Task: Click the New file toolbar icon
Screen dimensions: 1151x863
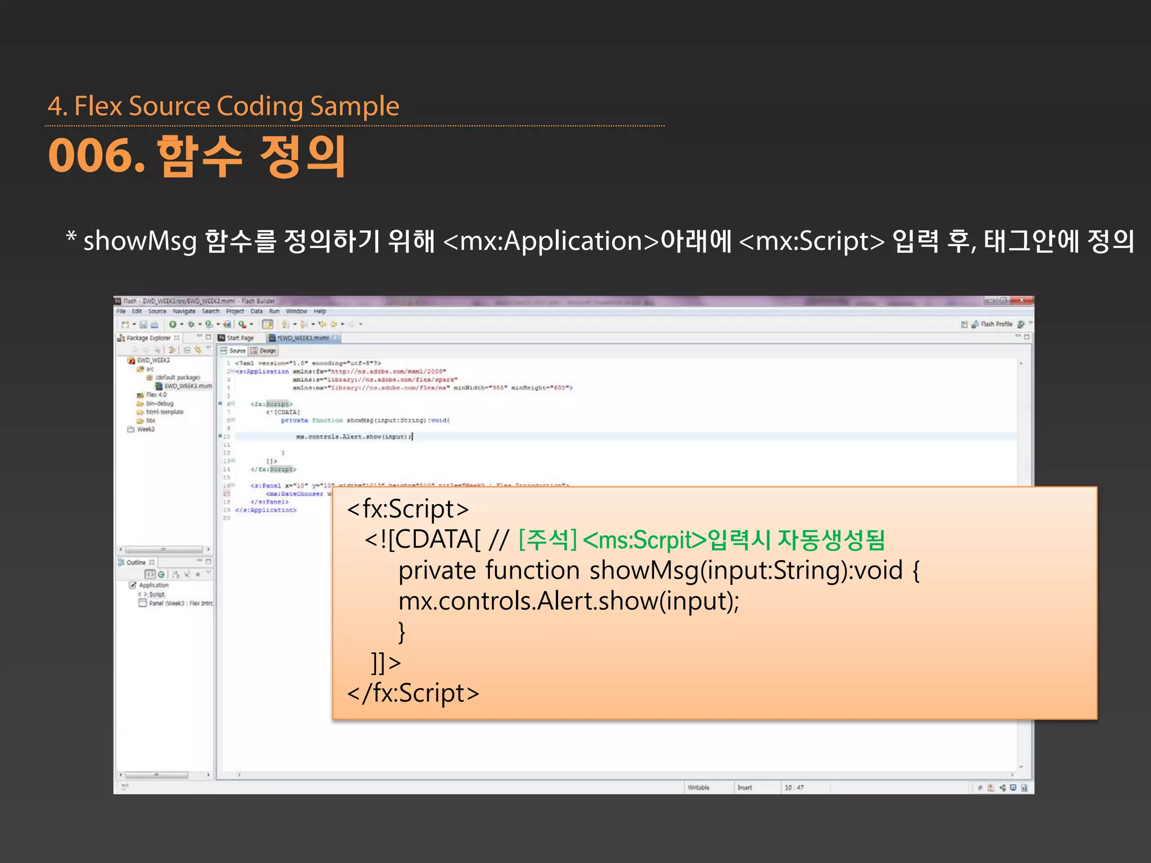Action: coord(125,324)
